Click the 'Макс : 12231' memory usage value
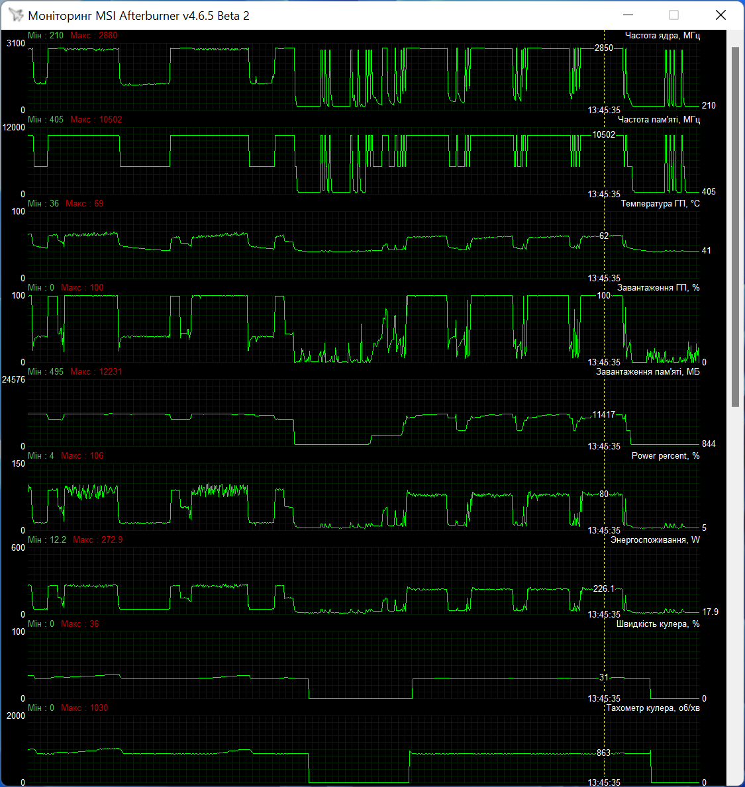Image resolution: width=745 pixels, height=787 pixels. [x=96, y=372]
